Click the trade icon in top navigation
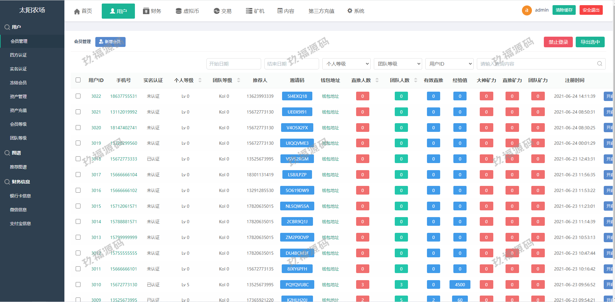This screenshot has width=615, height=302. (217, 11)
